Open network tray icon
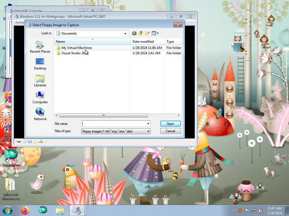The image size is (289, 216). point(254,210)
